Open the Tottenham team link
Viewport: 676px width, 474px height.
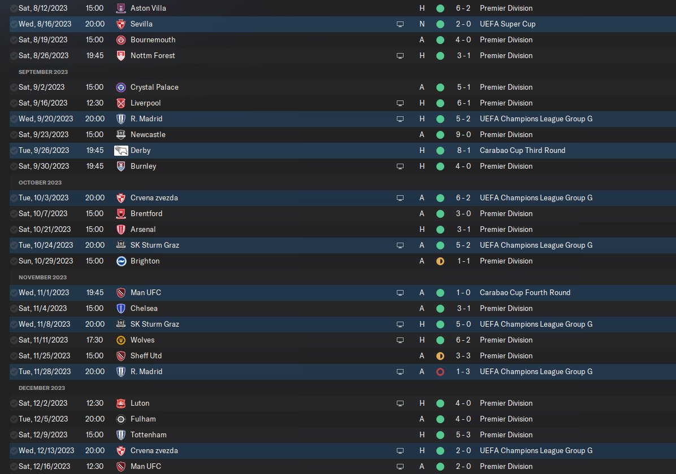[148, 435]
